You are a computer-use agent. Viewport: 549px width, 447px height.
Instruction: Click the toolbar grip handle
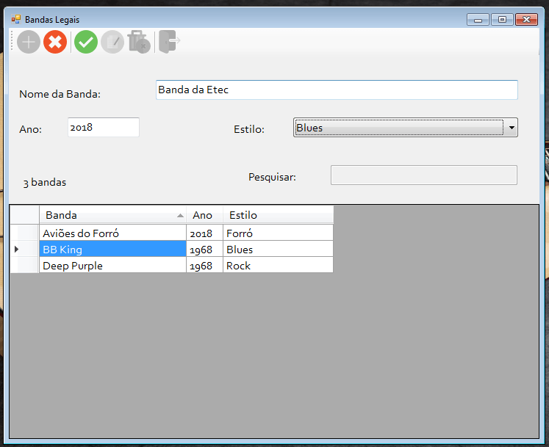12,41
